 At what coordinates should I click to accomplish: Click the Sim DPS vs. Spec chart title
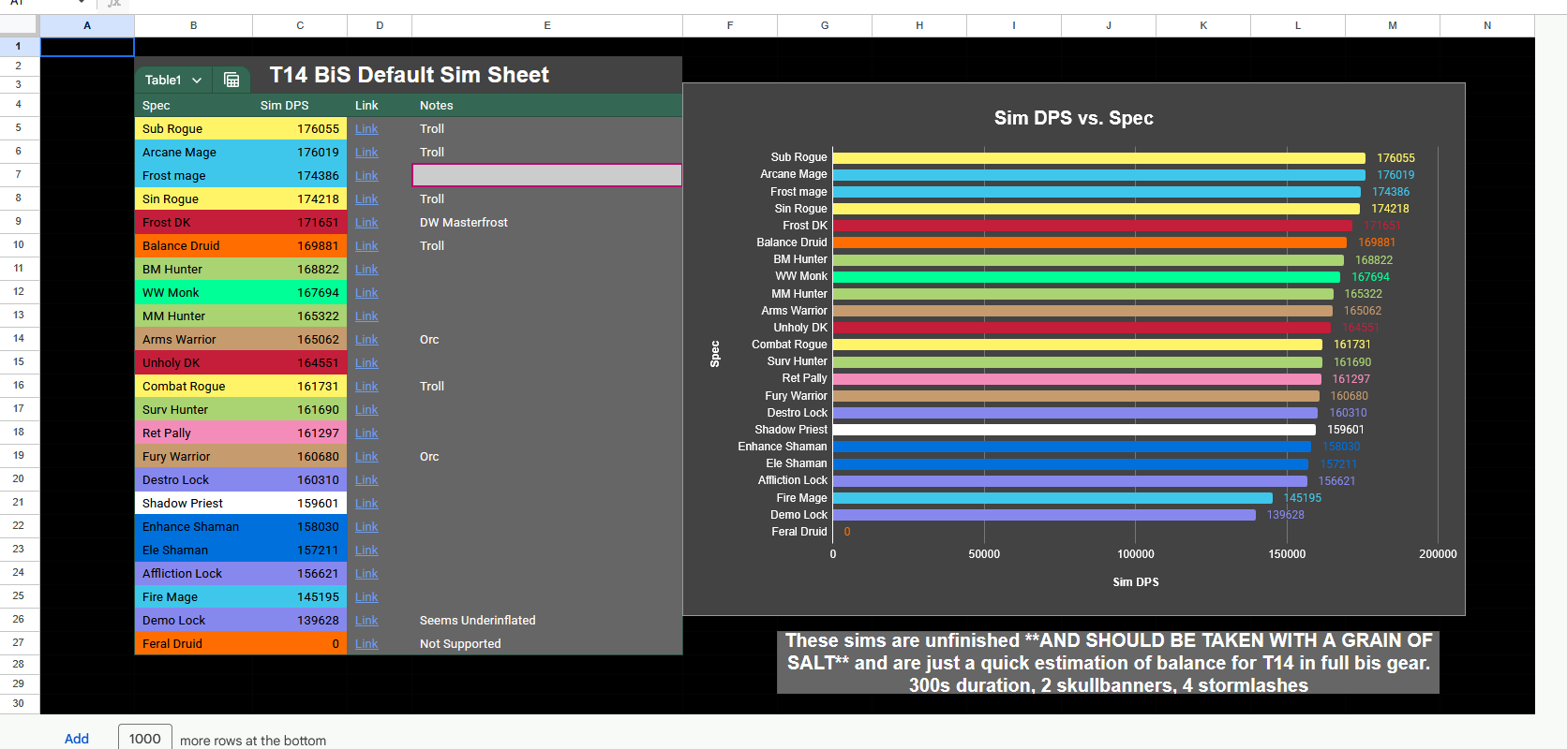(x=1074, y=118)
